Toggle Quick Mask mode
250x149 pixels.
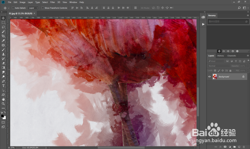point(3,122)
